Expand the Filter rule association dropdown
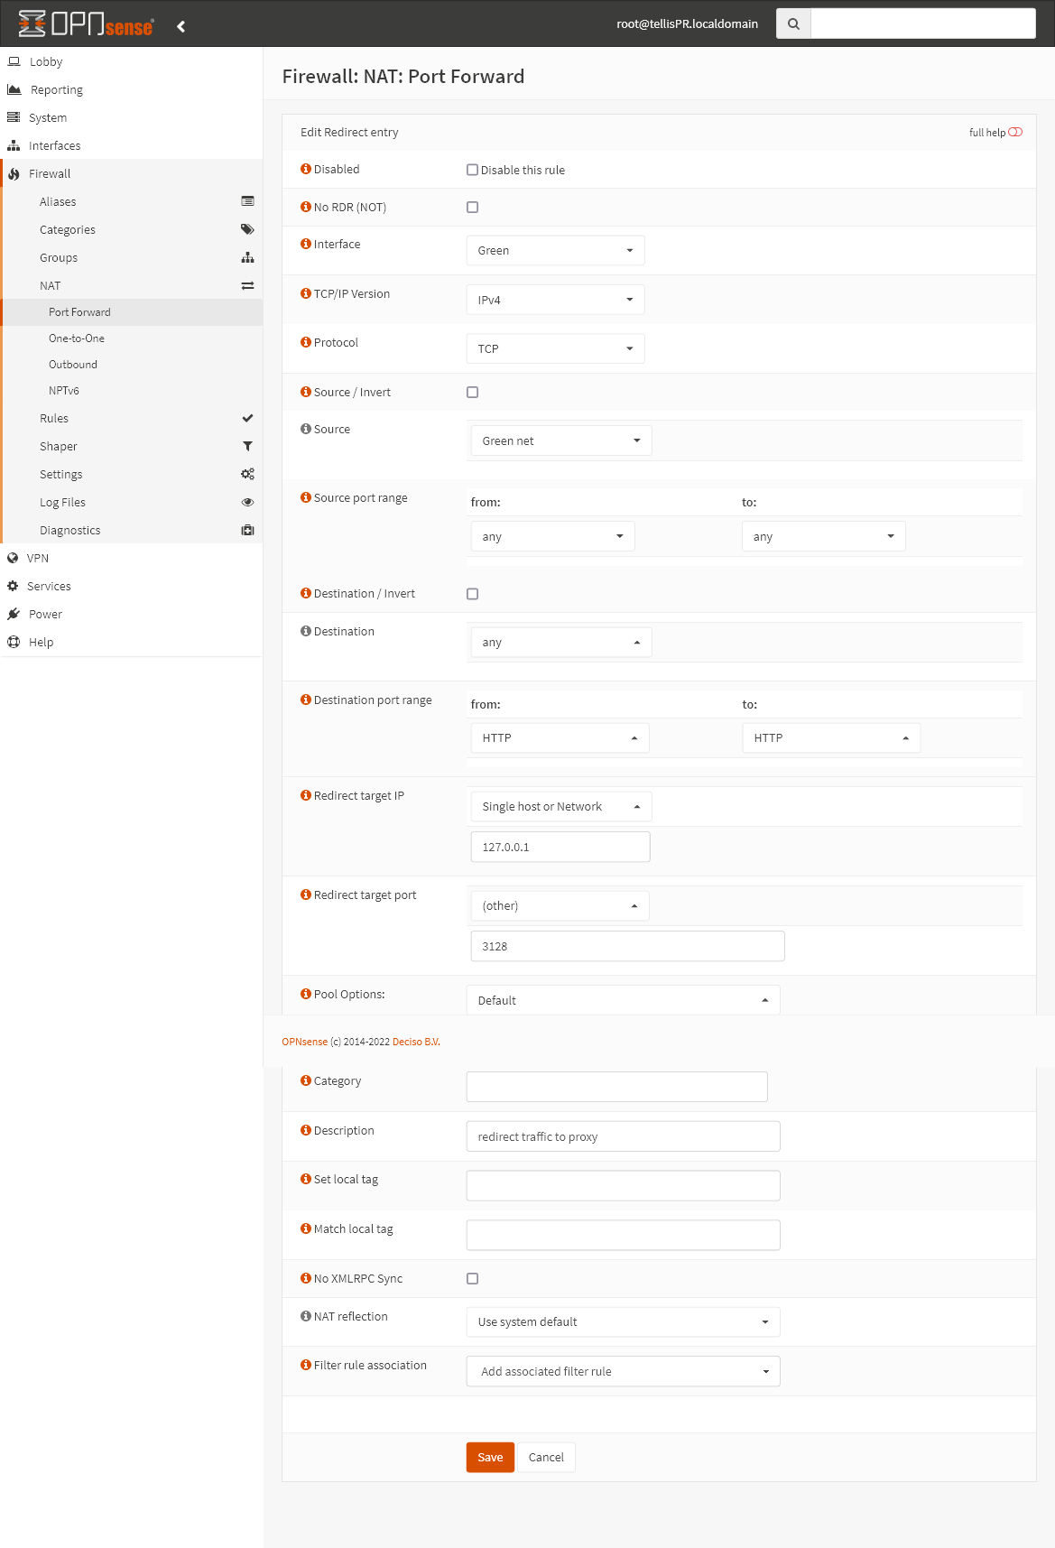This screenshot has height=1548, width=1055. tap(623, 1371)
